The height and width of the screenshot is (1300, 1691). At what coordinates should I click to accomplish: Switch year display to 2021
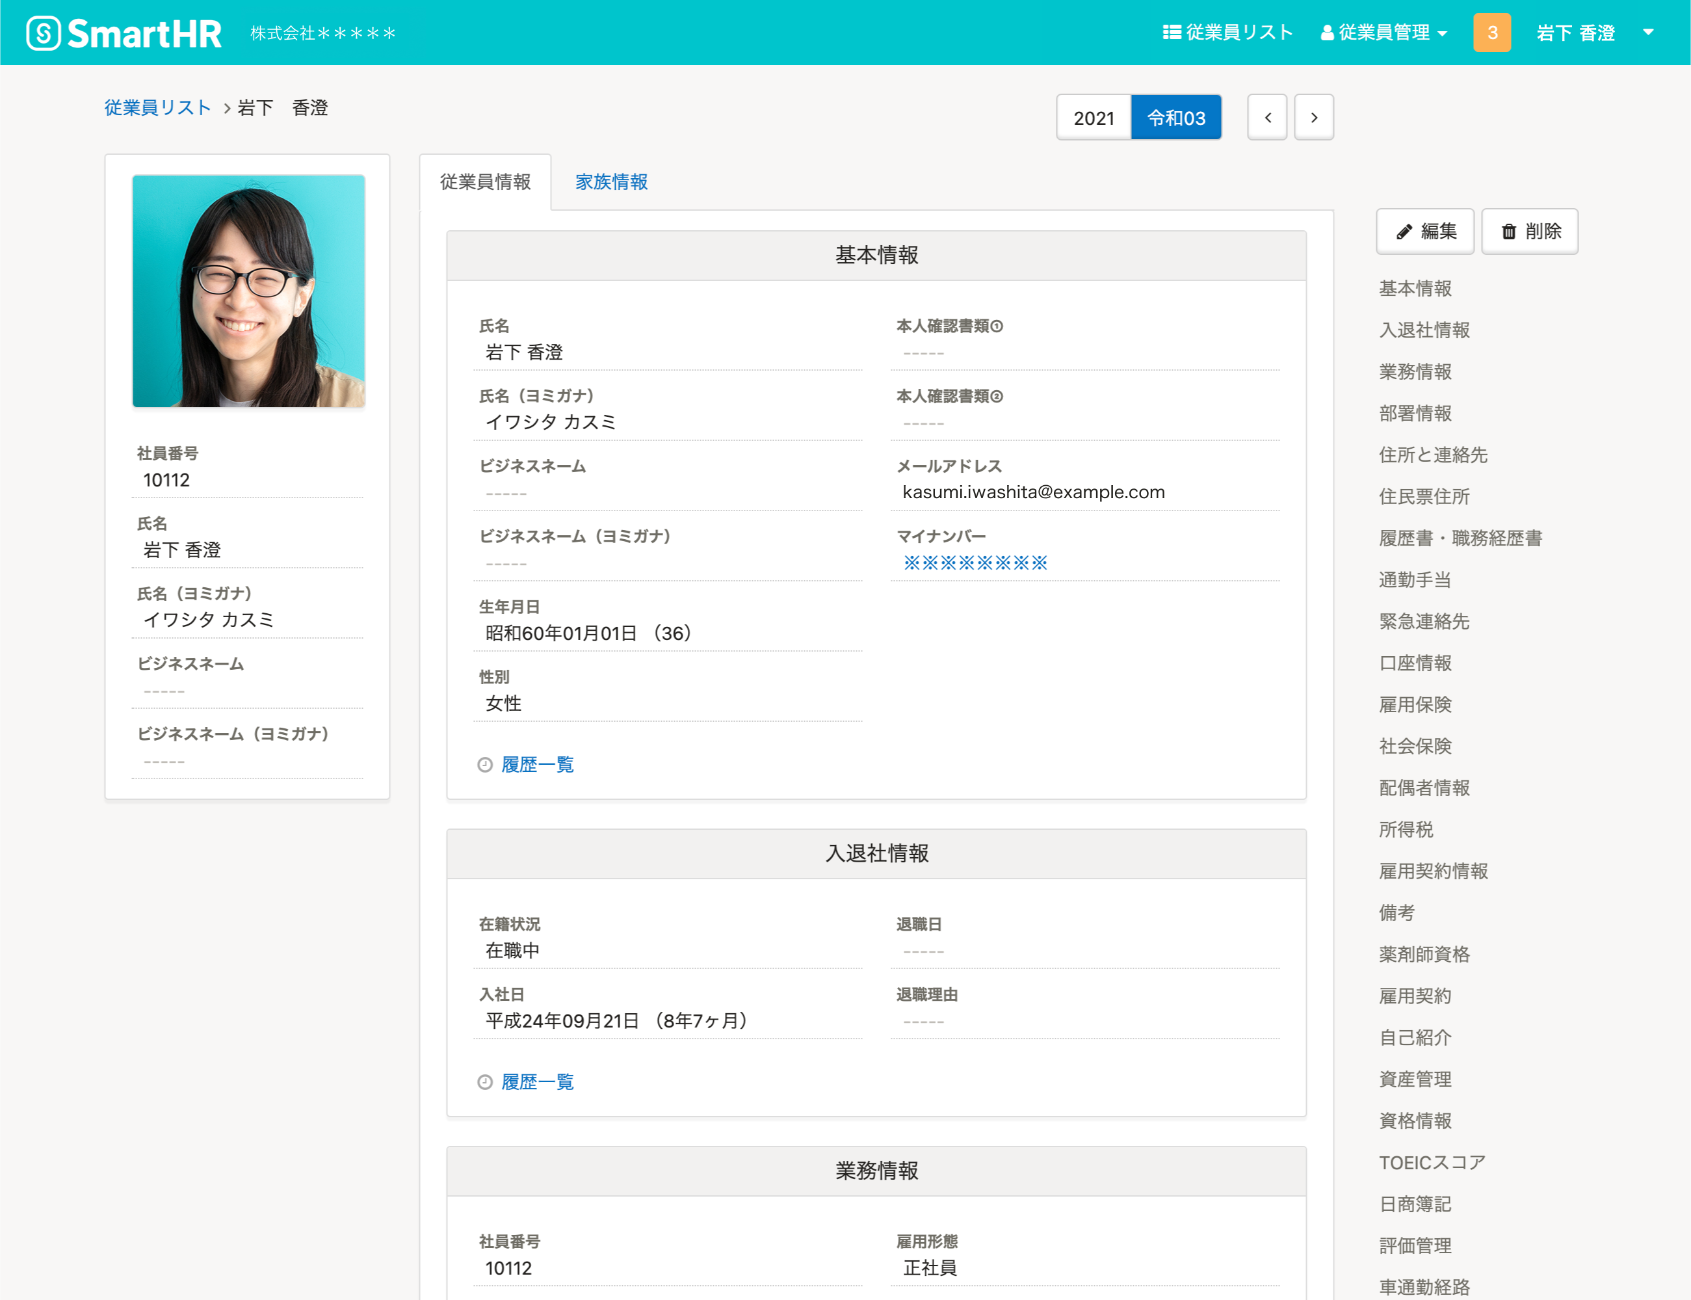pos(1093,117)
